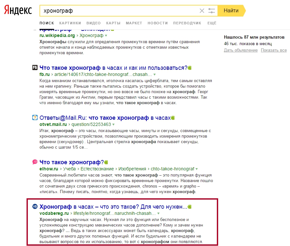Open lifestyle/hronograf path link of vodabereg.ru

(x=115, y=213)
